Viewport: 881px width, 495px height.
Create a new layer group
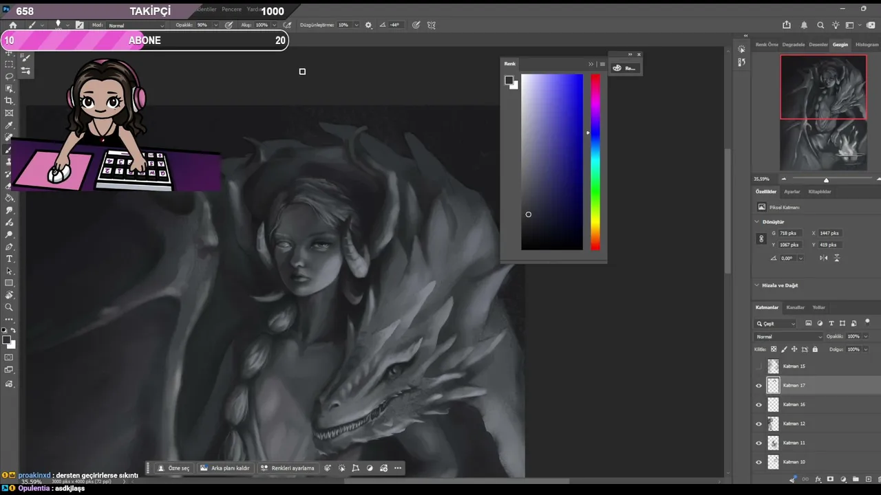tap(856, 479)
